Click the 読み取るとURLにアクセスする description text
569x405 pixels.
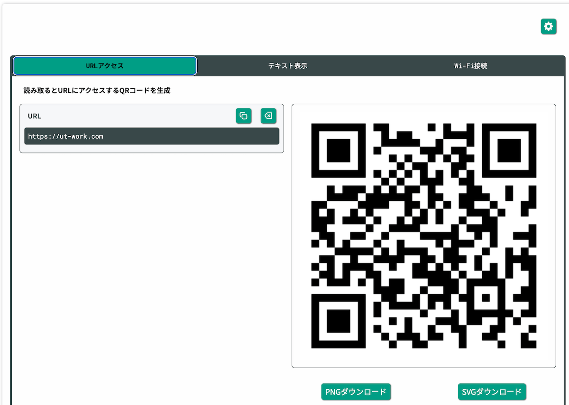pos(97,90)
